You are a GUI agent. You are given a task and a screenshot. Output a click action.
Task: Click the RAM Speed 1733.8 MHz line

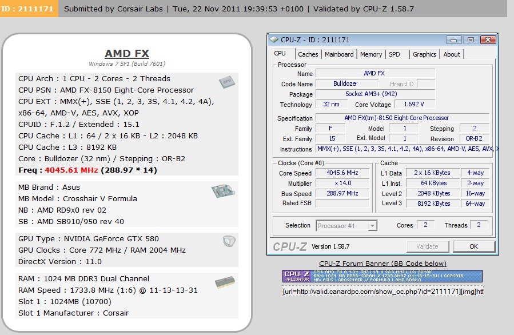click(x=108, y=290)
